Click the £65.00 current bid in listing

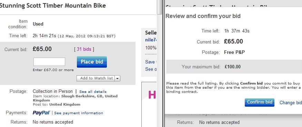click(x=42, y=49)
